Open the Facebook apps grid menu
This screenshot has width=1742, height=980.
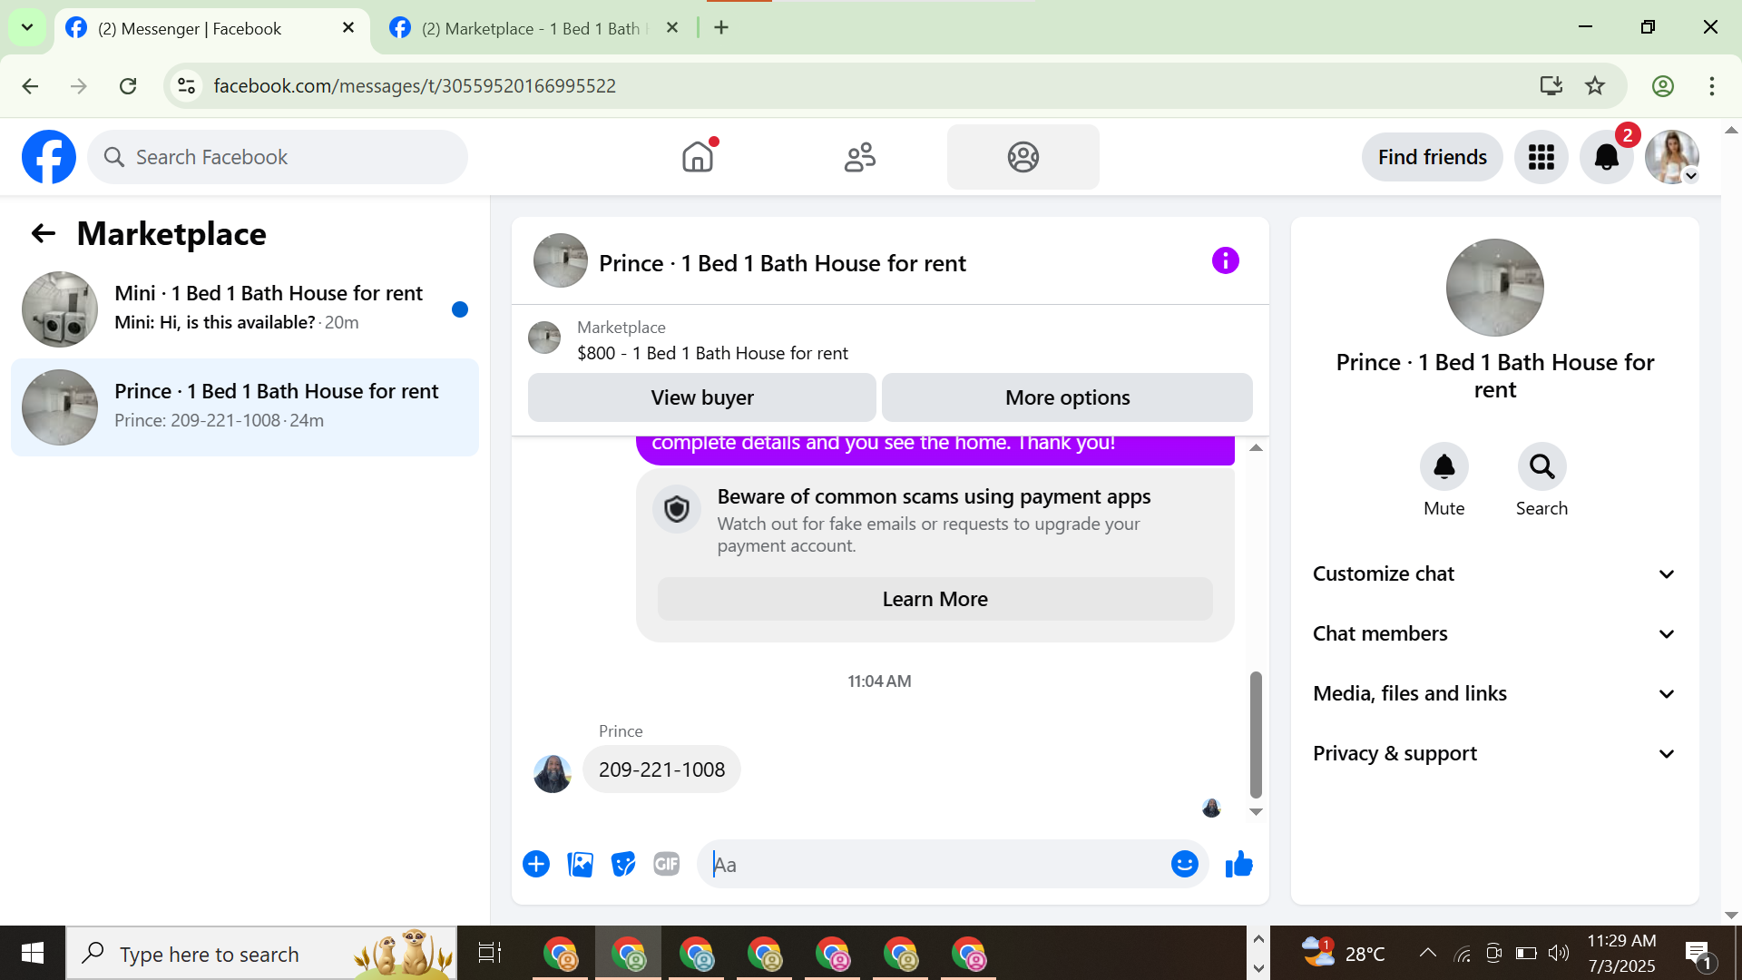(1541, 157)
